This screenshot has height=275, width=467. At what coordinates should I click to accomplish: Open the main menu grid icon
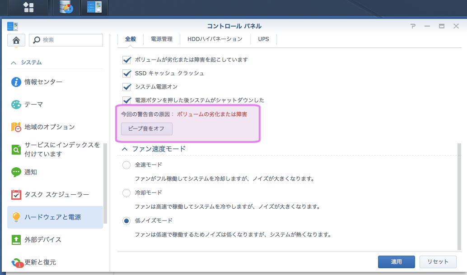[28, 7]
